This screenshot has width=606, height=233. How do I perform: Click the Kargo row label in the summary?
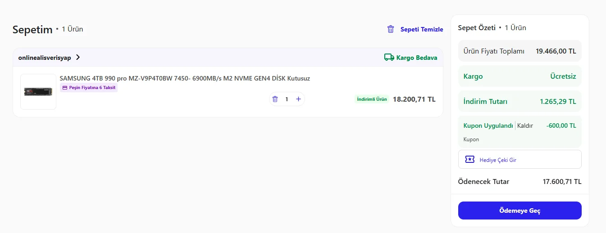(473, 76)
